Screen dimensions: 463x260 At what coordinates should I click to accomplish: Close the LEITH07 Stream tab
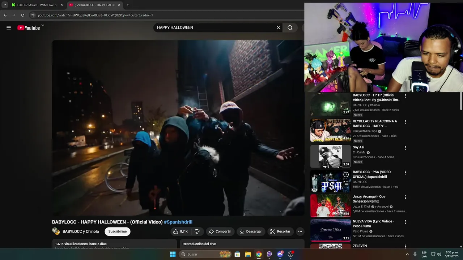(61, 5)
